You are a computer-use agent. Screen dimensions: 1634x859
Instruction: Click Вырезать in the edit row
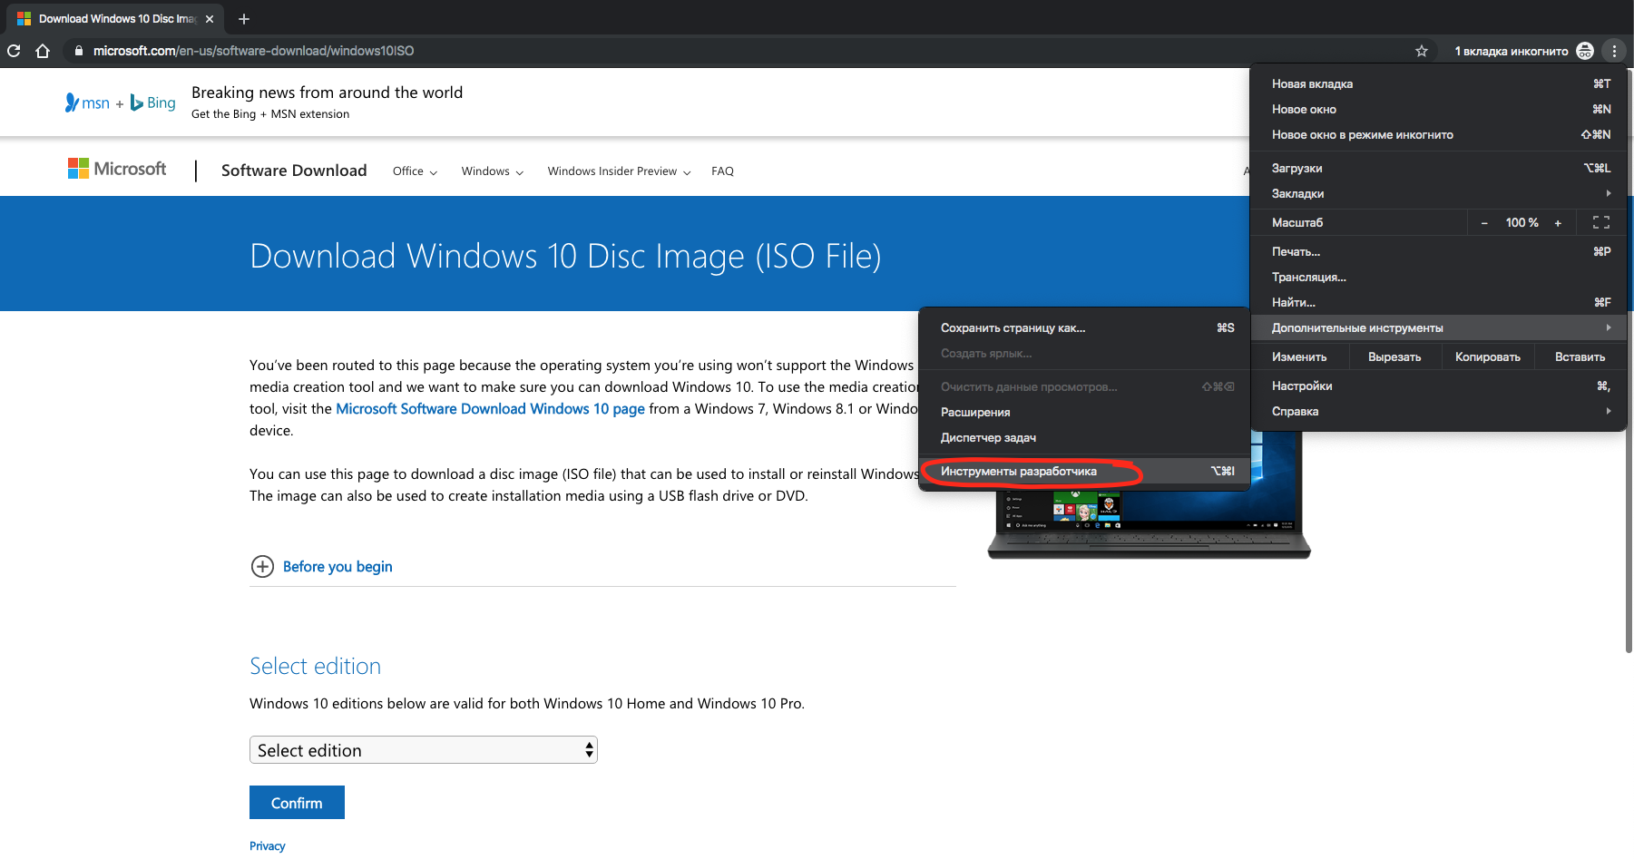tap(1394, 356)
